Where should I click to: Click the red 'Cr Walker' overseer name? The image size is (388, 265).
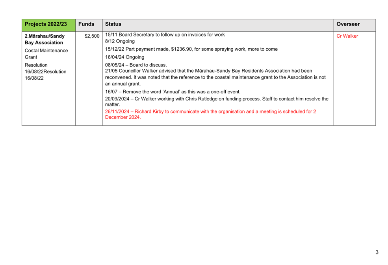347,36
